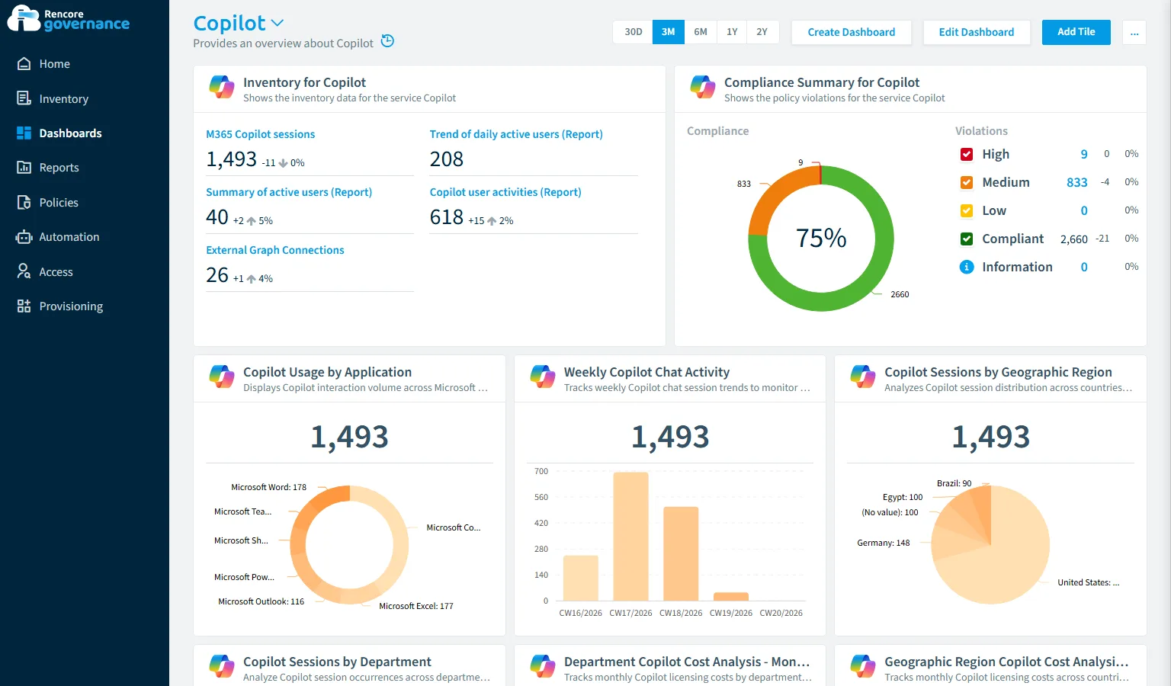Select the 6M time range
This screenshot has width=1171, height=686.
701,32
